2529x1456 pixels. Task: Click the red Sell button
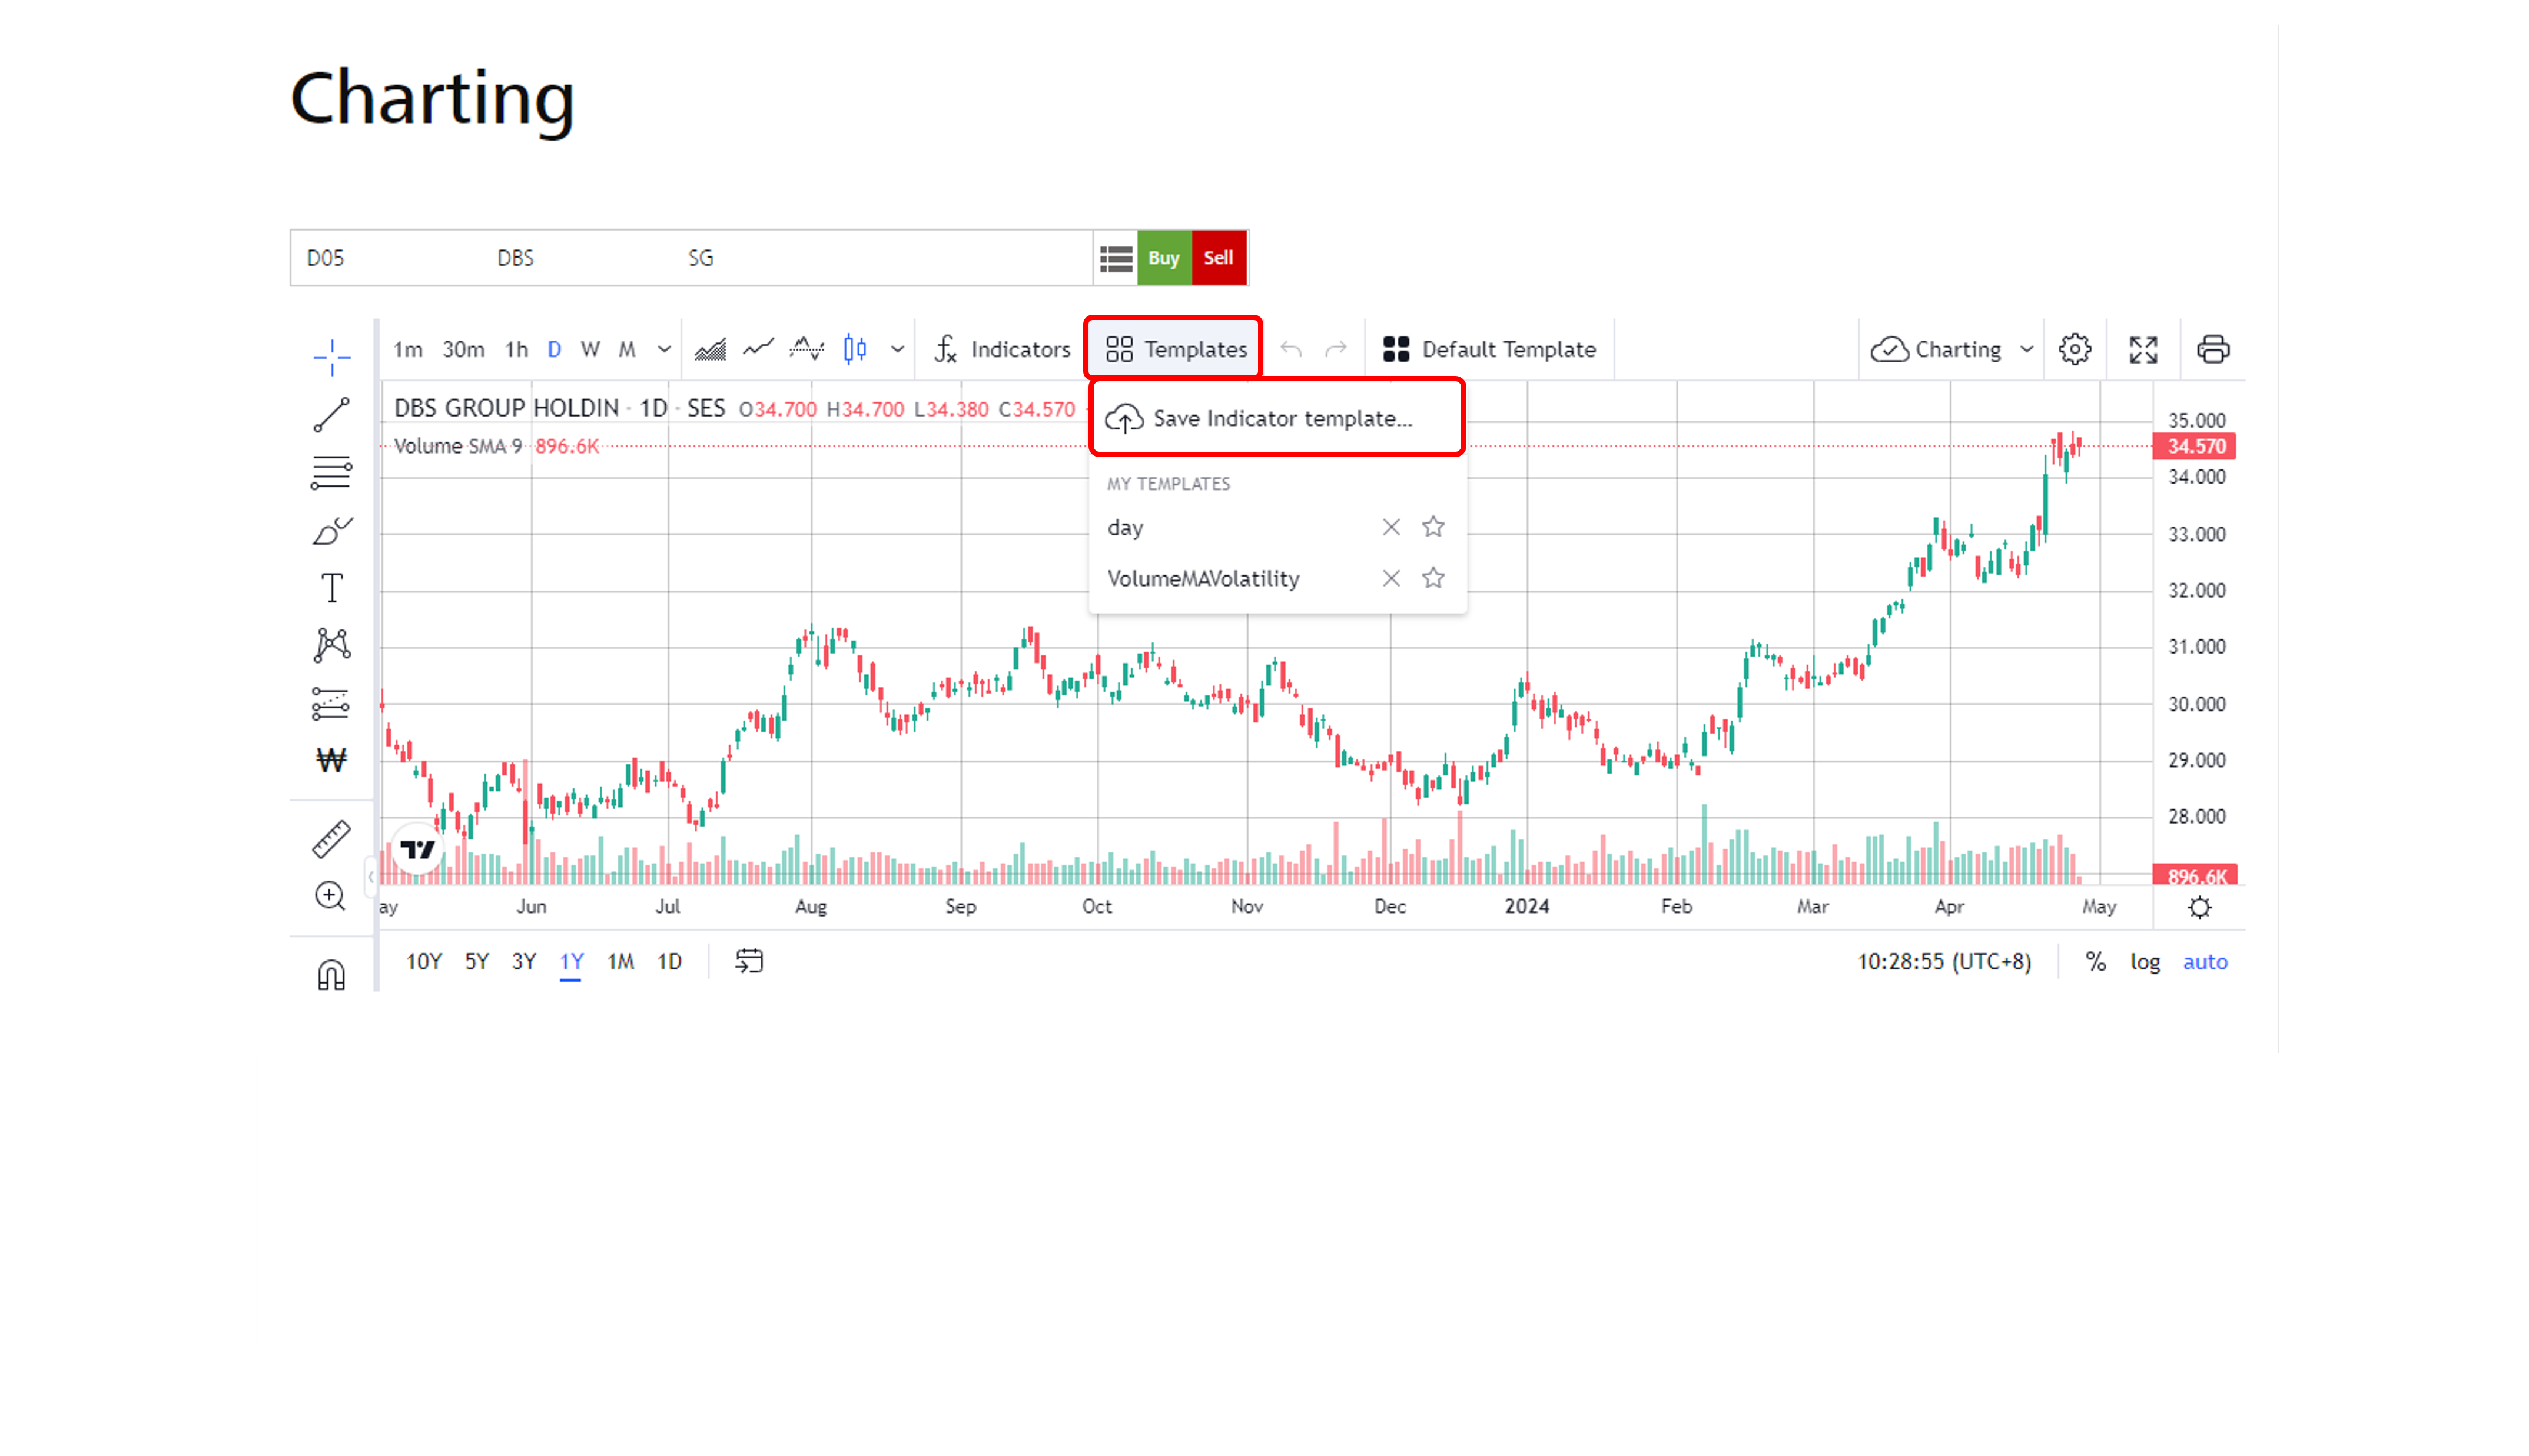pyautogui.click(x=1217, y=257)
